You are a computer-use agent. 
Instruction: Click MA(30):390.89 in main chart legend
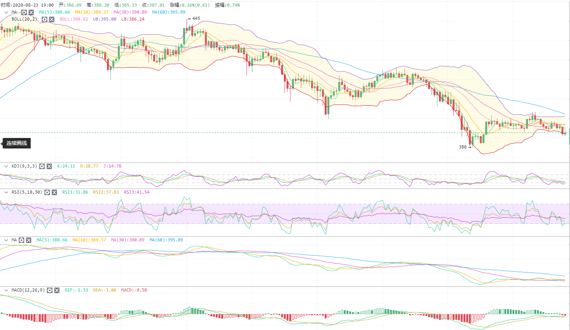130,12
